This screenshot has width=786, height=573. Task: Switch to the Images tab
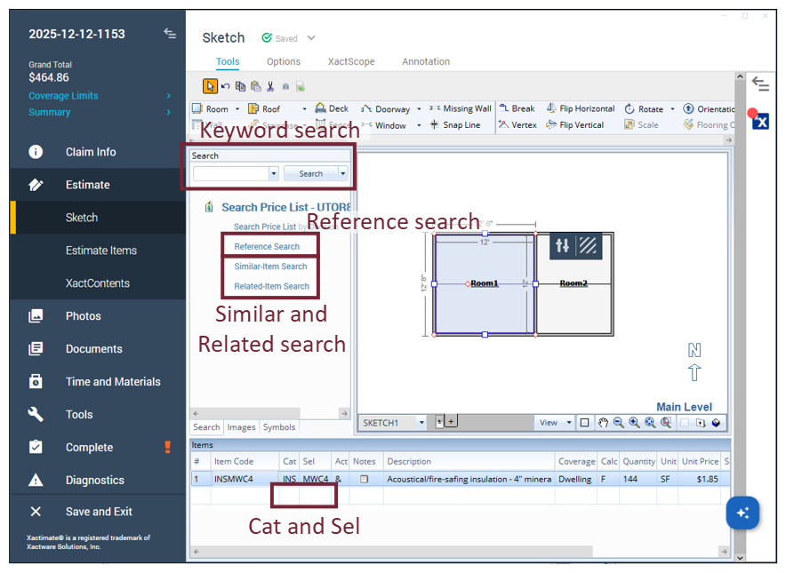tap(241, 427)
